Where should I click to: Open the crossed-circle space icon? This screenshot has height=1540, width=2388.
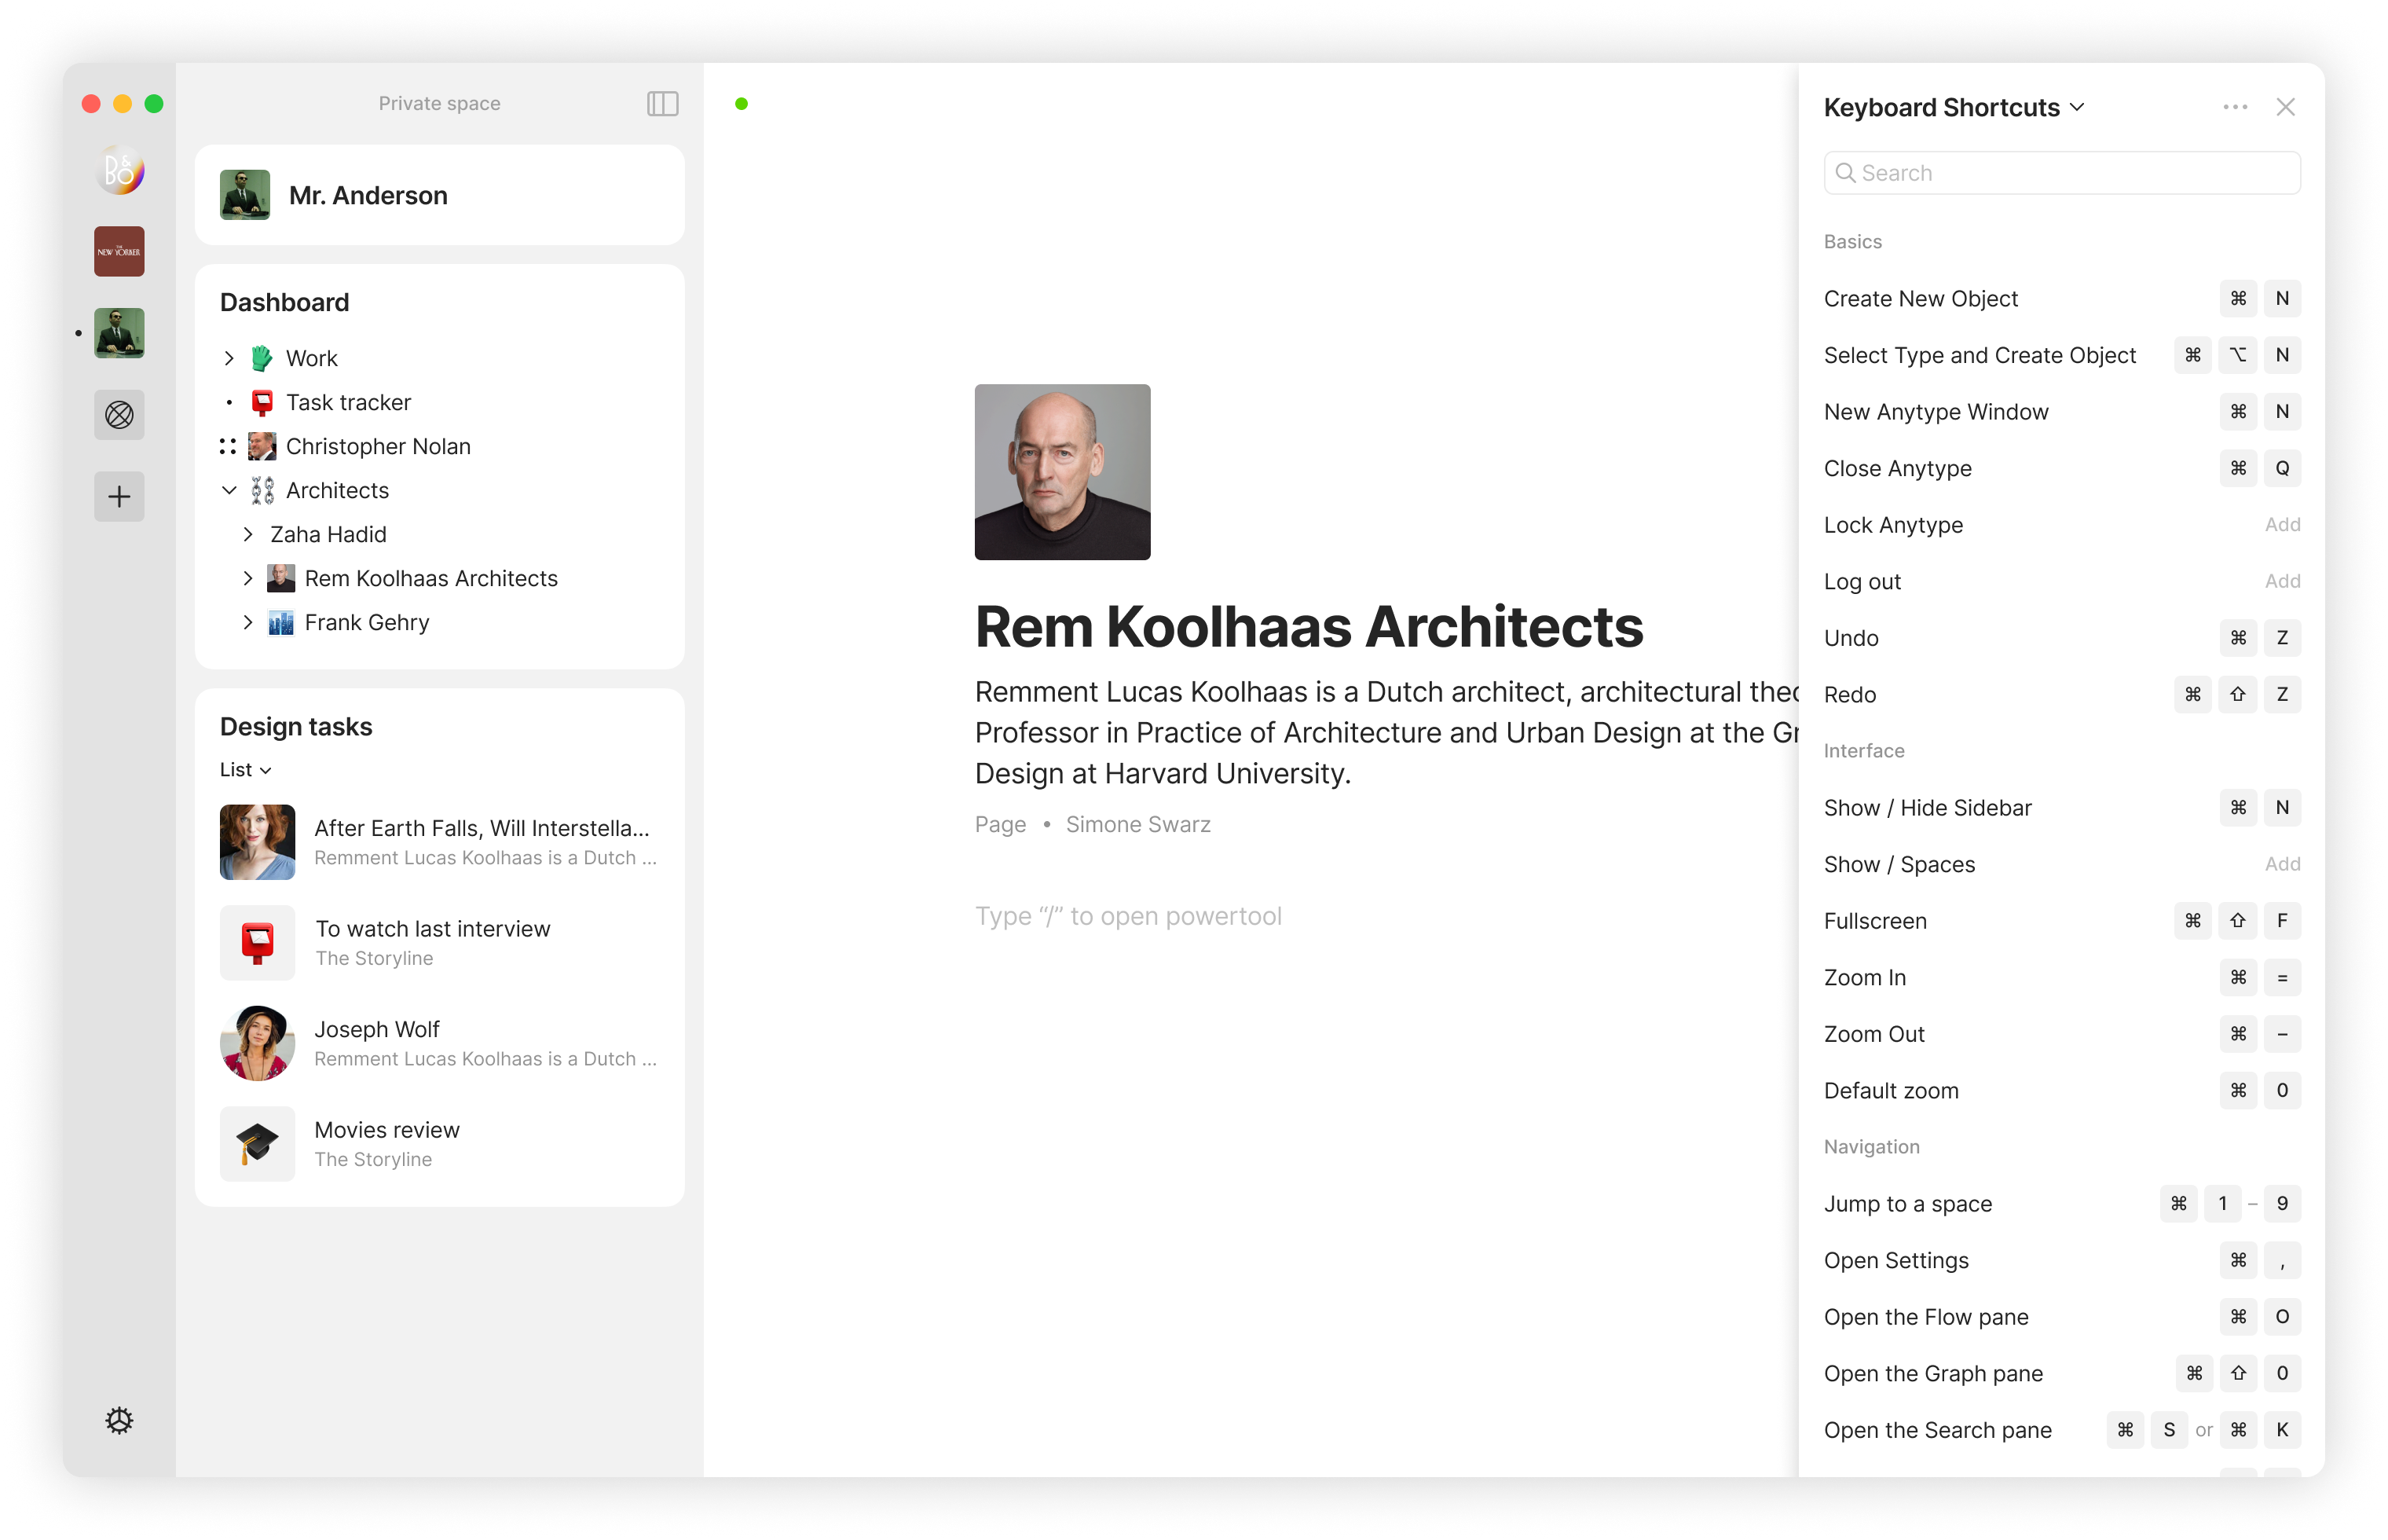point(119,414)
